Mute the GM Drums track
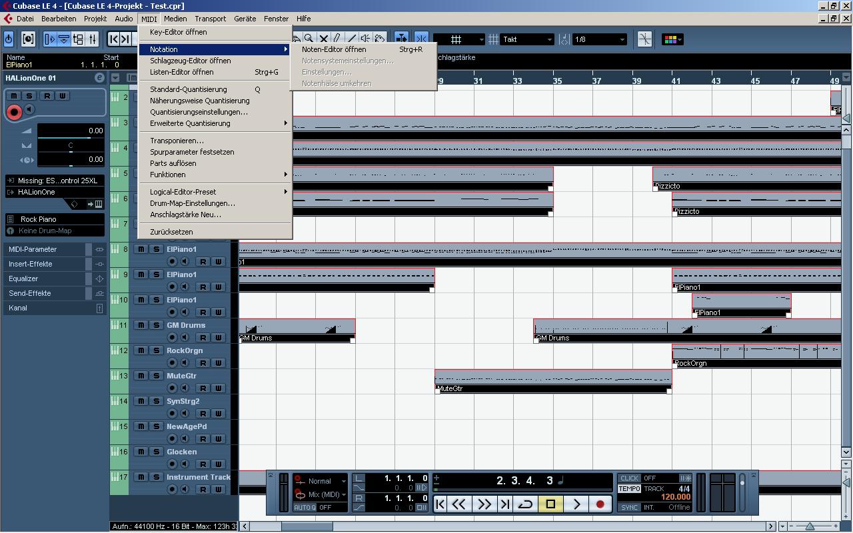This screenshot has width=853, height=533. (141, 325)
